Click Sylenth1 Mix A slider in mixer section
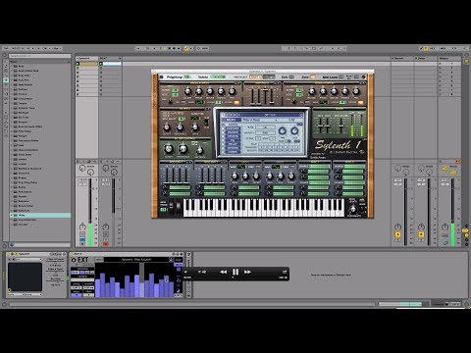Image resolution: width=471 pixels, height=353 pixels. [320, 126]
